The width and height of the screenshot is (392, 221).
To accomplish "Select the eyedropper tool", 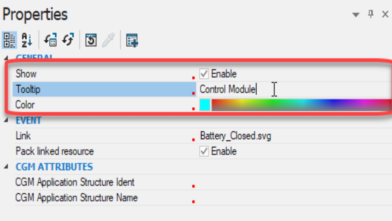I will click(108, 40).
